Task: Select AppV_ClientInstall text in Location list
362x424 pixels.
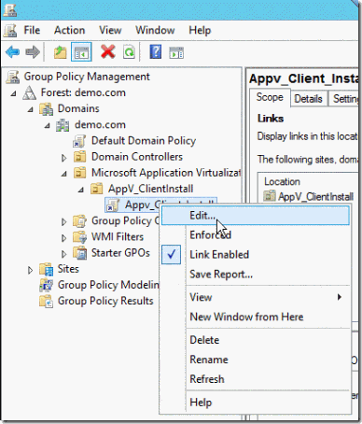Action: click(315, 196)
